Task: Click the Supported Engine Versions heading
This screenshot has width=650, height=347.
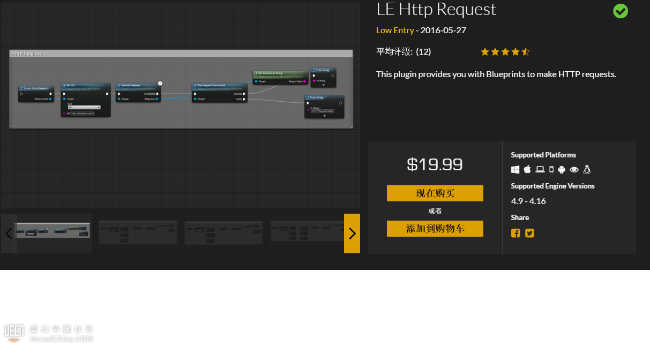Action: (552, 186)
